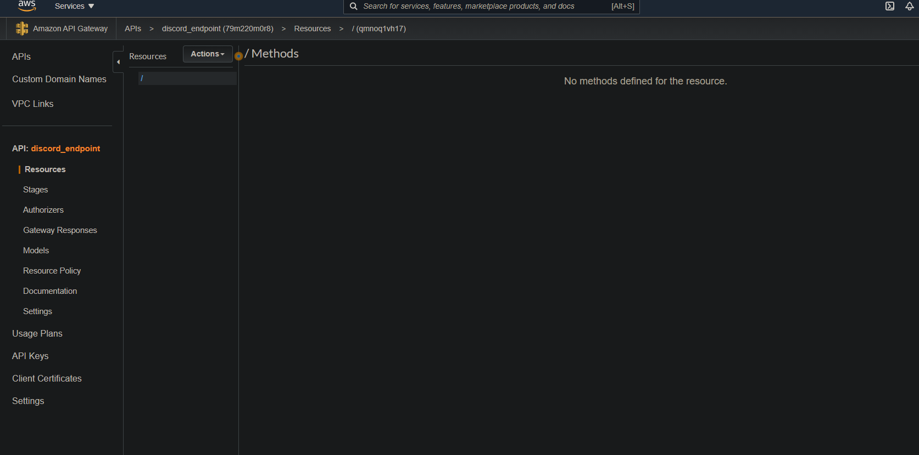This screenshot has height=455, width=919.
Task: Open discord_endpoint (79m220m0r8) breadcrumb
Action: pyautogui.click(x=218, y=29)
